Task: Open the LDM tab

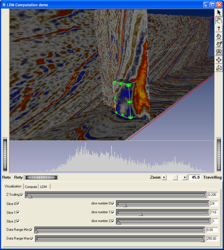Action: coord(43,187)
